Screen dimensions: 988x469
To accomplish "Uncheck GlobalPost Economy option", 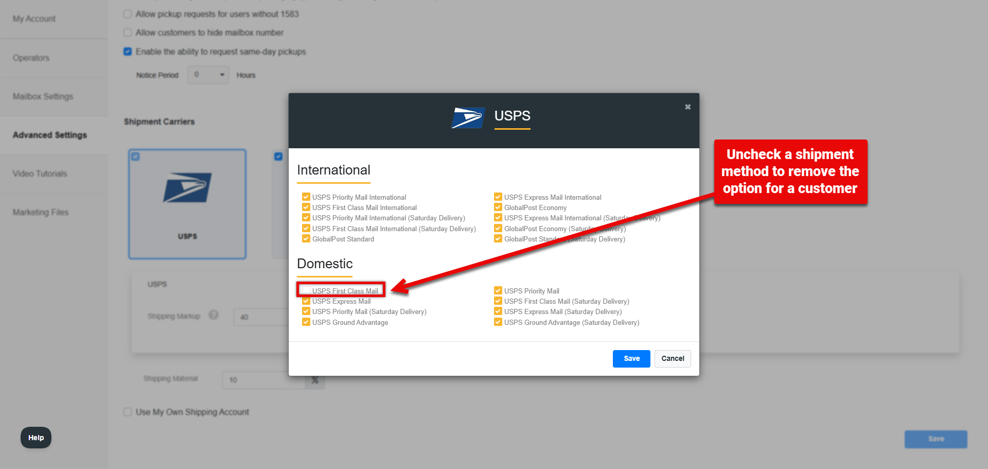I will click(x=498, y=207).
